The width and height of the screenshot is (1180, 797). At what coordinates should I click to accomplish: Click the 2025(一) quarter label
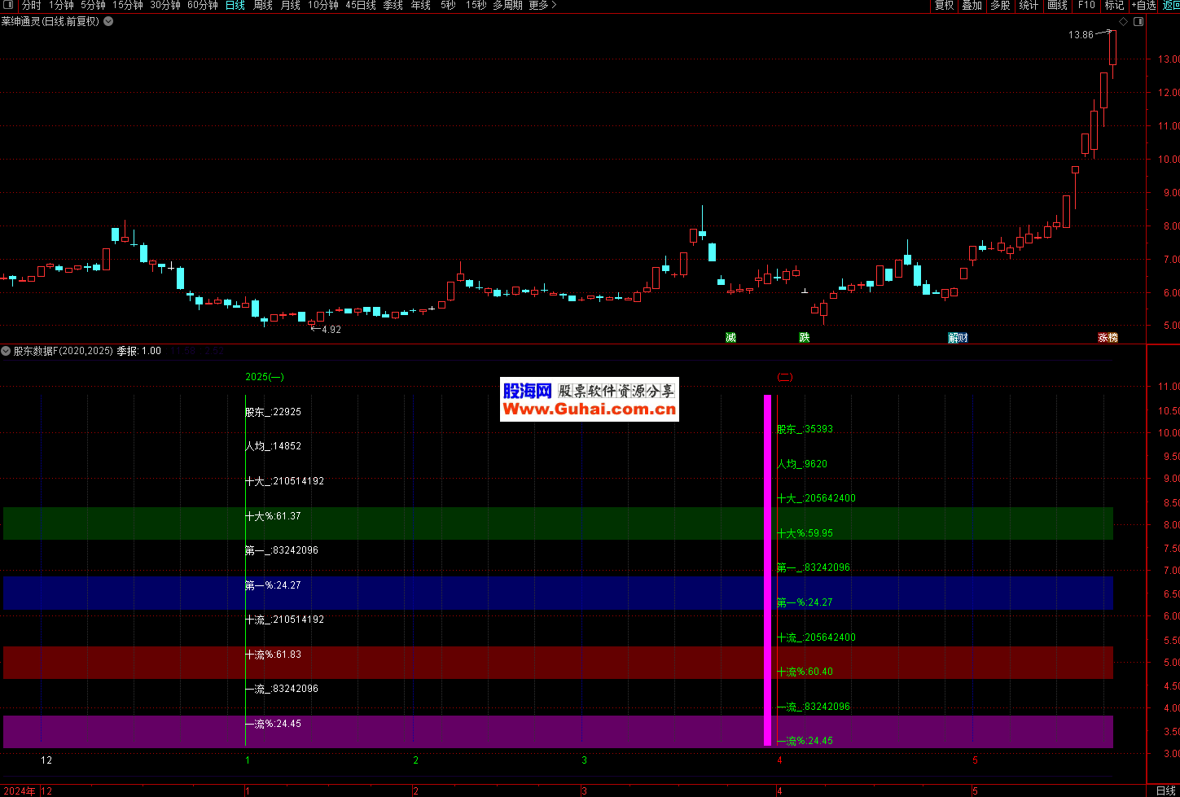(x=265, y=377)
